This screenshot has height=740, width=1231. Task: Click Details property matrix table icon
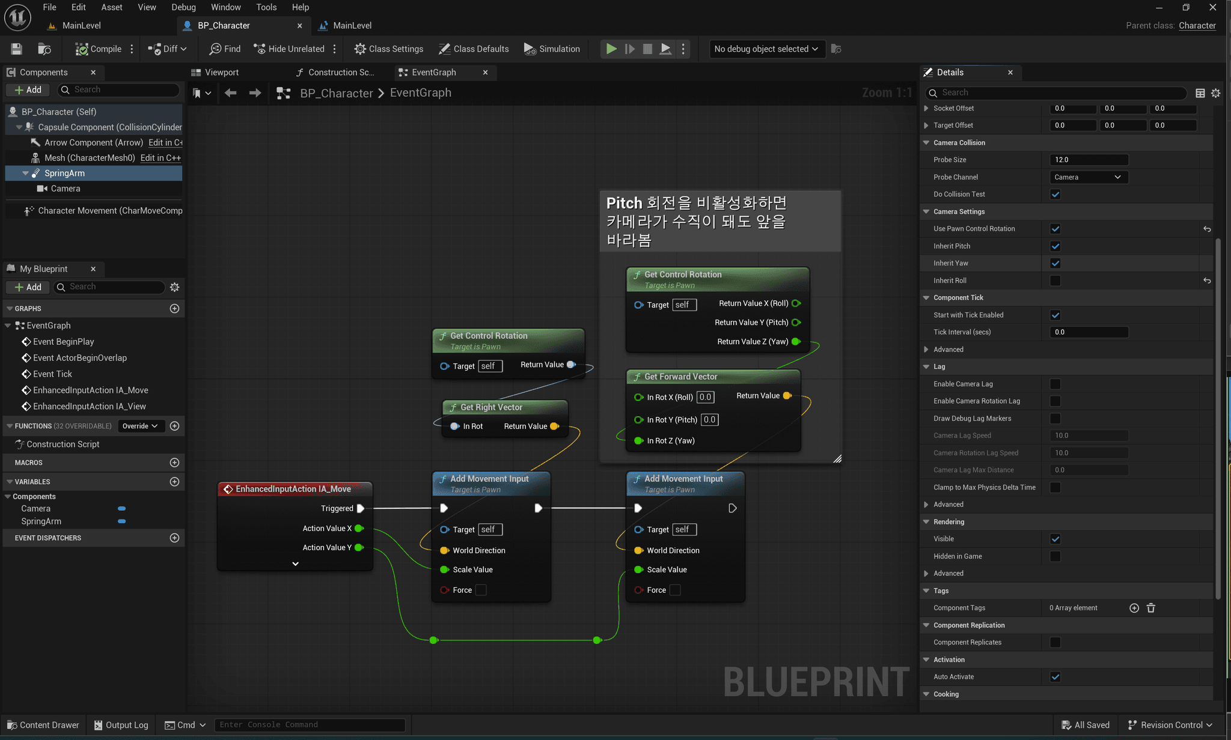[1200, 93]
